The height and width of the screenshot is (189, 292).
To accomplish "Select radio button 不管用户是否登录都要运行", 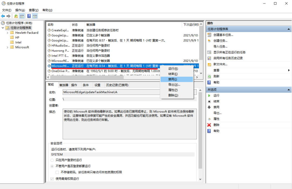I will click(x=52, y=166).
